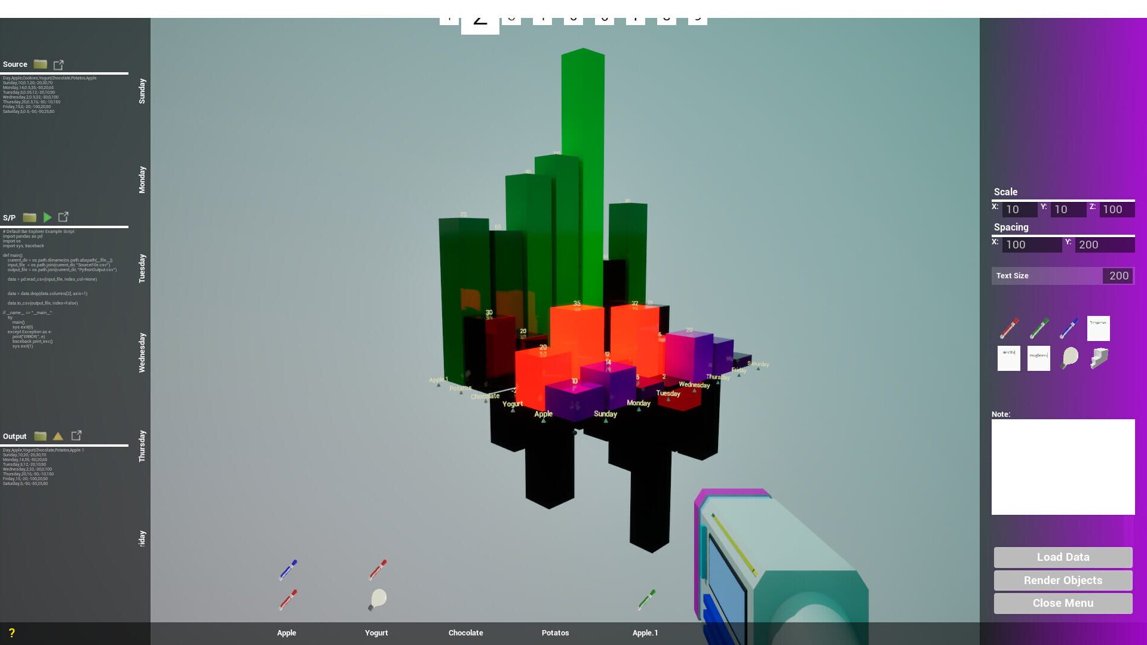Click the Chocolate axis label at the bottom
The image size is (1147, 645).
pyautogui.click(x=465, y=632)
